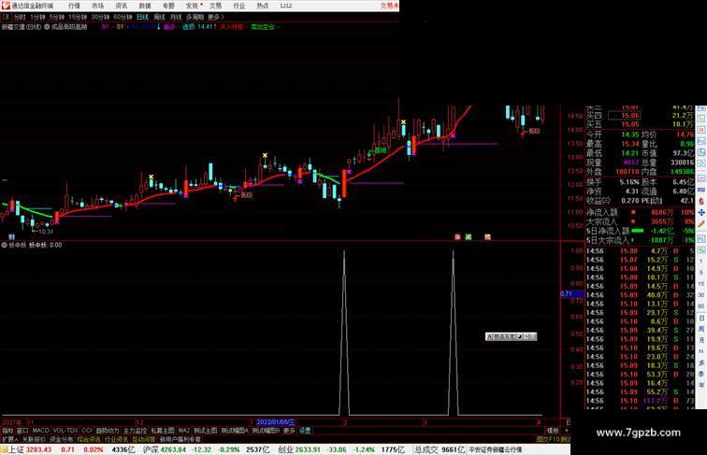Viewport: 707px width, 455px height.
Task: Select the 月线 monthly period
Action: click(x=176, y=17)
